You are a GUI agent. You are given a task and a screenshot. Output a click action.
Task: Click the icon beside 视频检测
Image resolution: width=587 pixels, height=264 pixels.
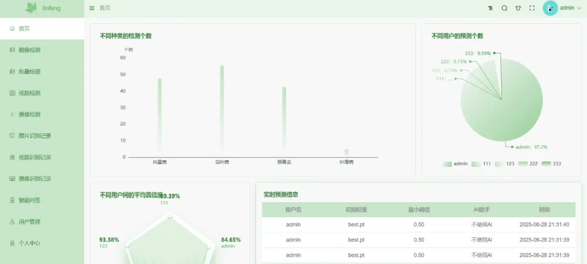(x=13, y=93)
